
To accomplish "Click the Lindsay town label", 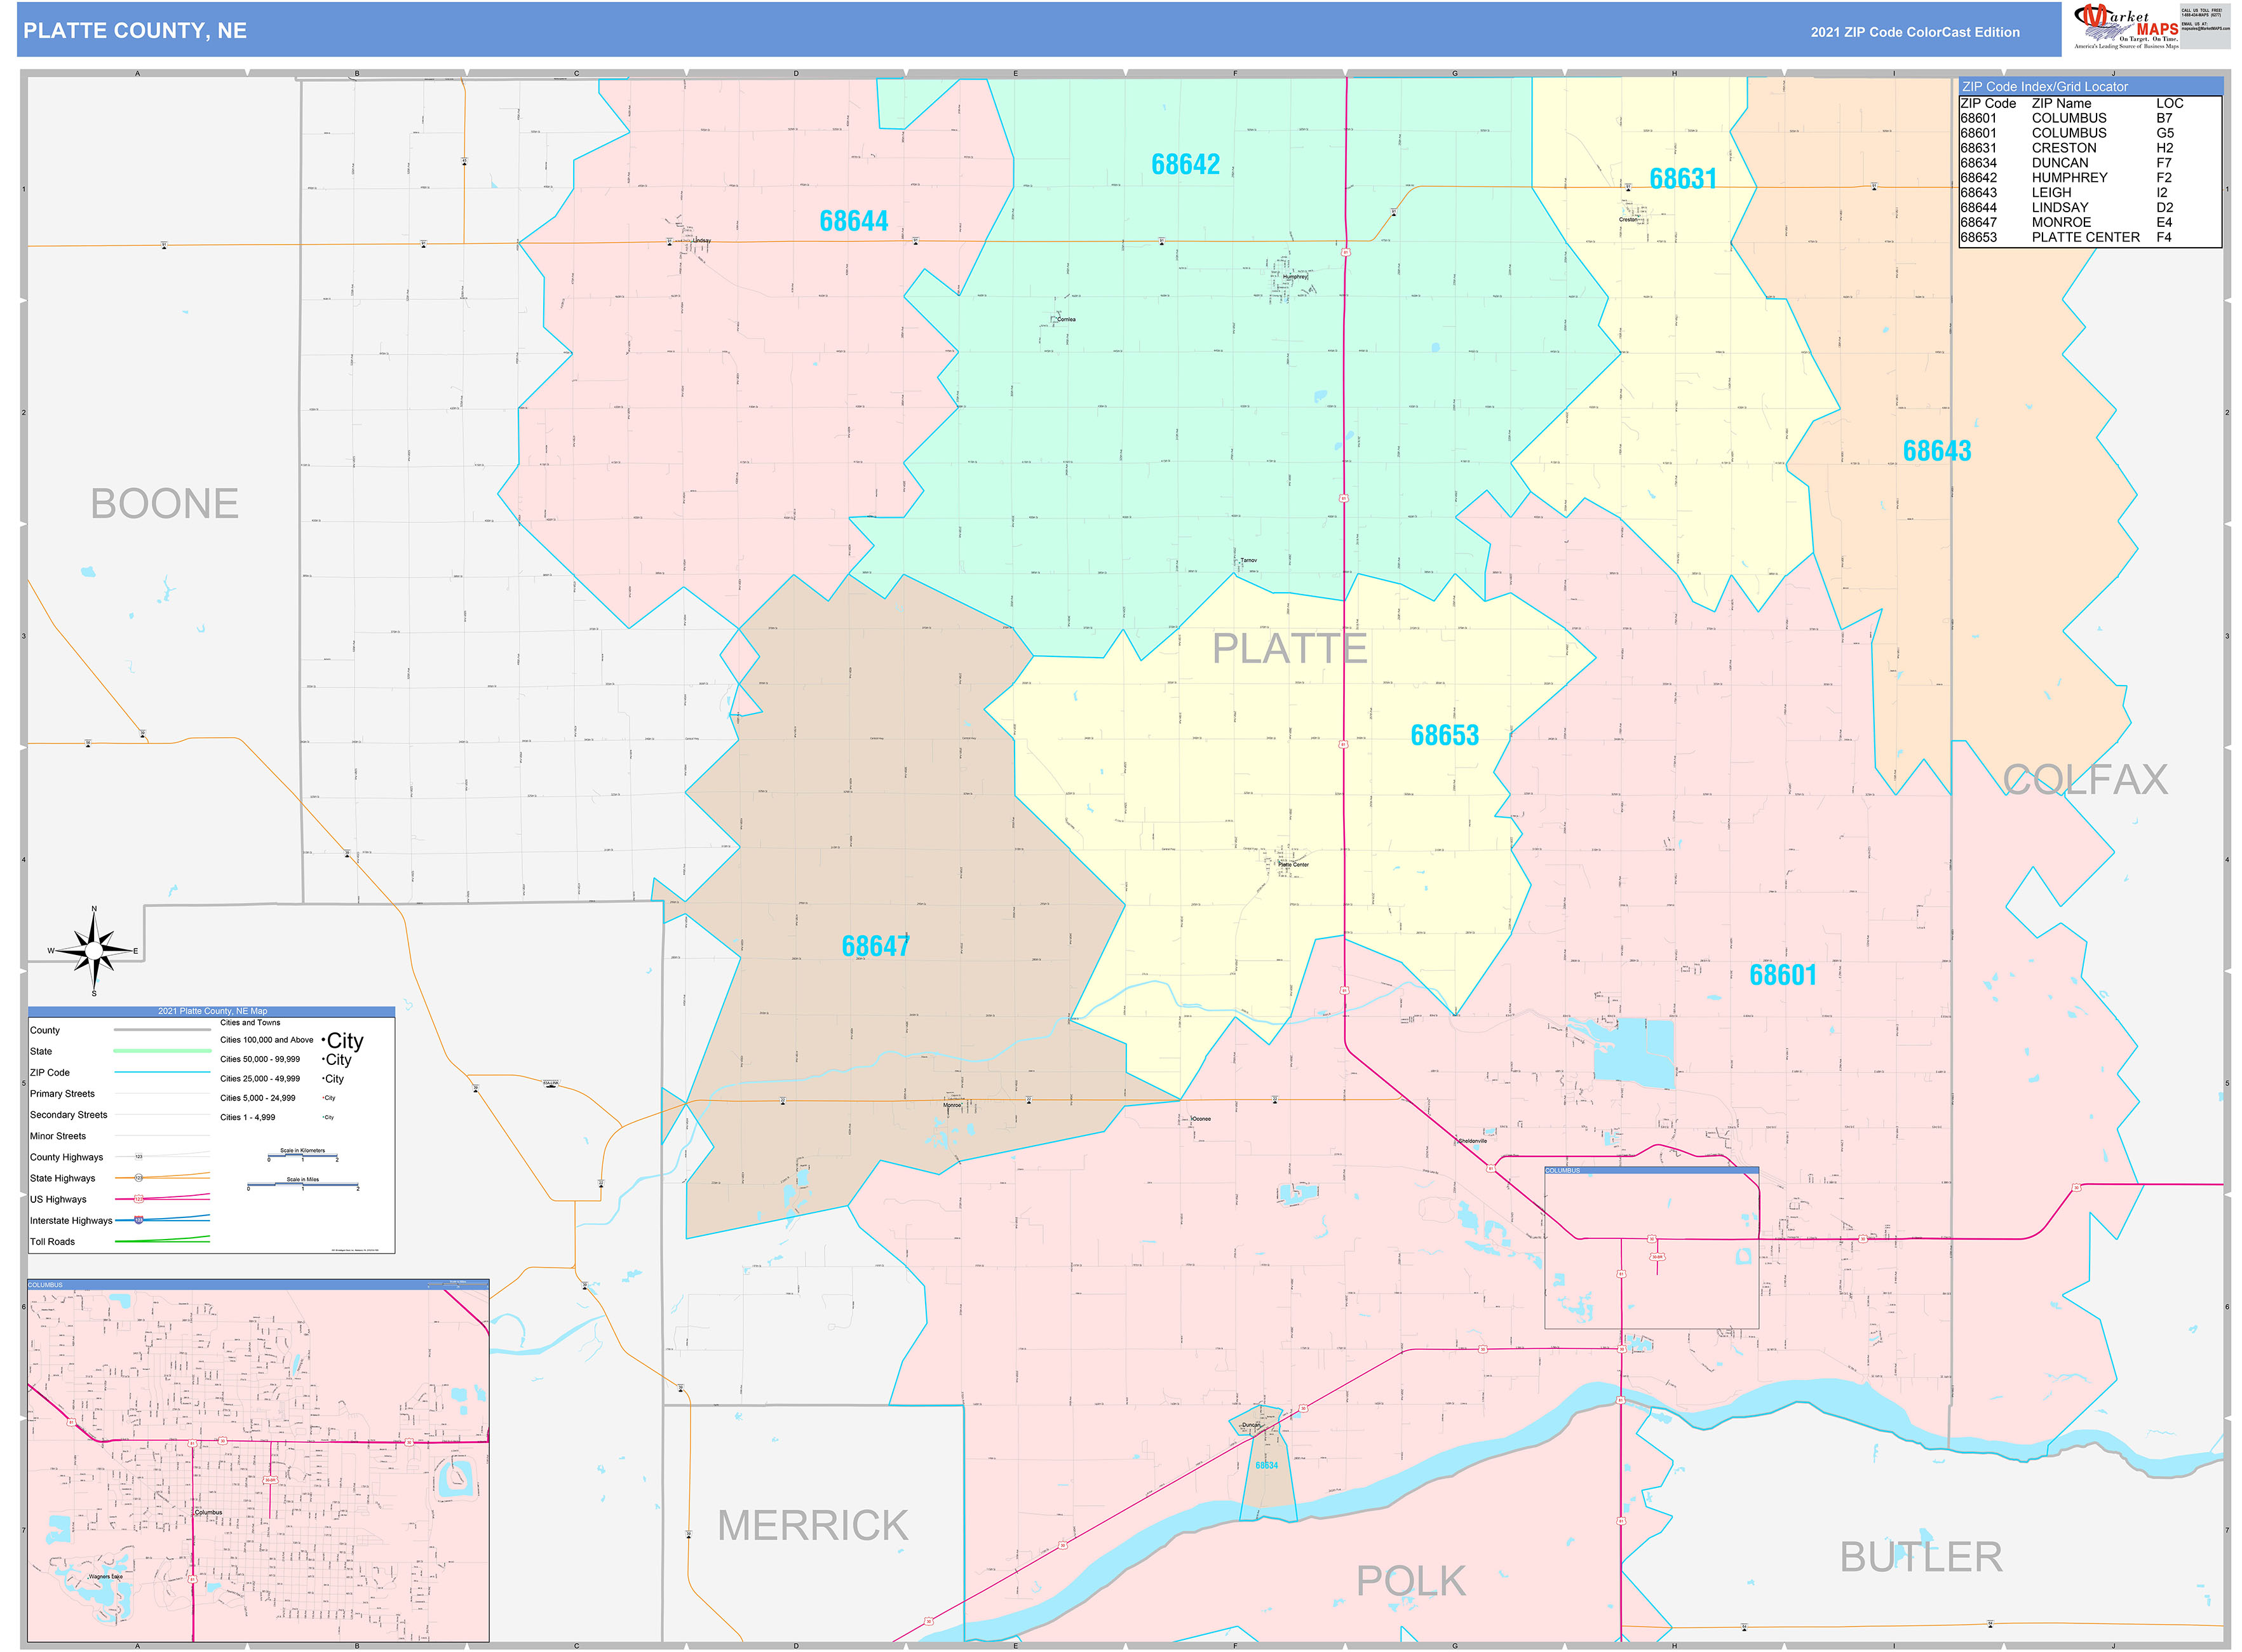I will pyautogui.click(x=701, y=241).
